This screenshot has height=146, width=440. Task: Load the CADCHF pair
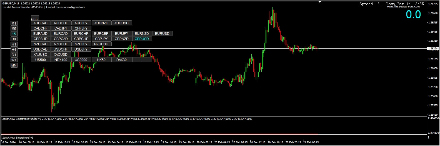click(41, 28)
